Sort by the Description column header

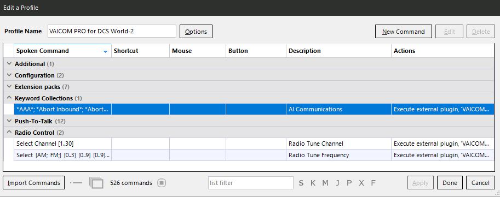(338, 51)
